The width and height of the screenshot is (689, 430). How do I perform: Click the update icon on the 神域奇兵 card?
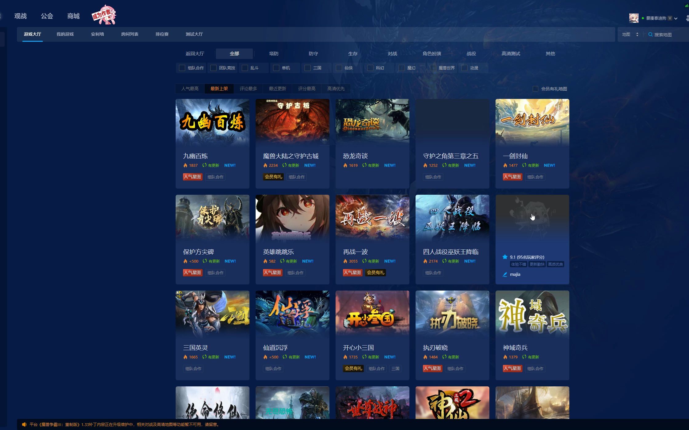pos(524,357)
